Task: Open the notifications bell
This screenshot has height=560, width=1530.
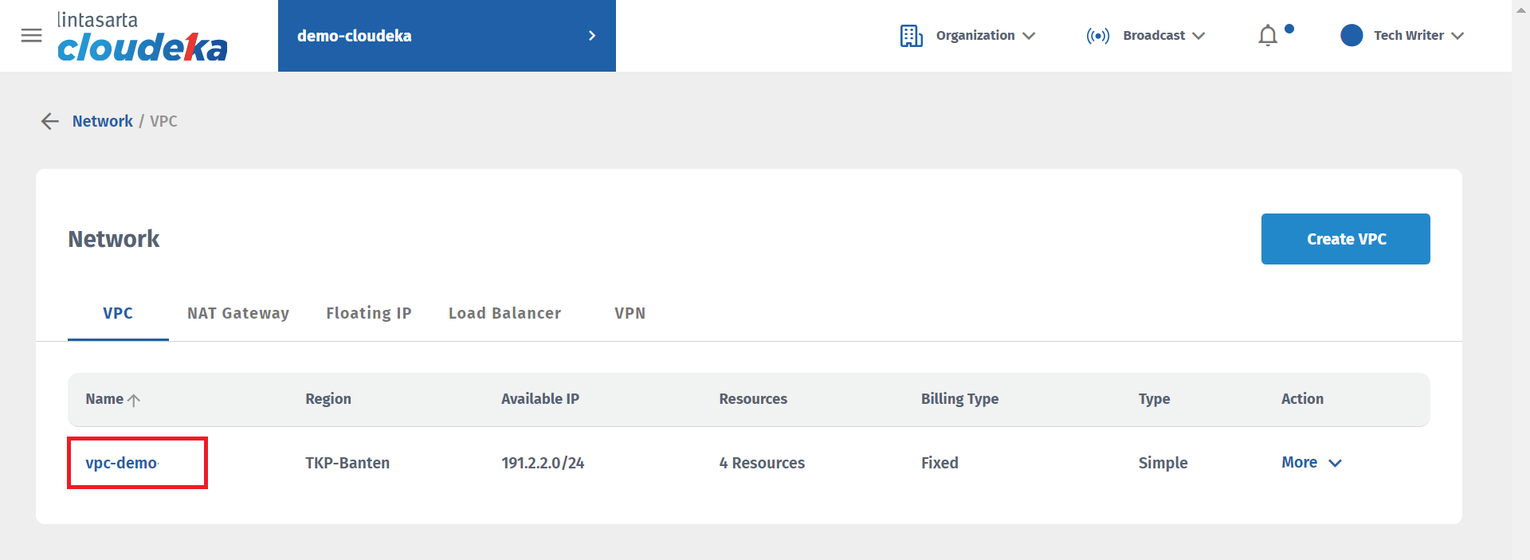Action: click(x=1267, y=36)
